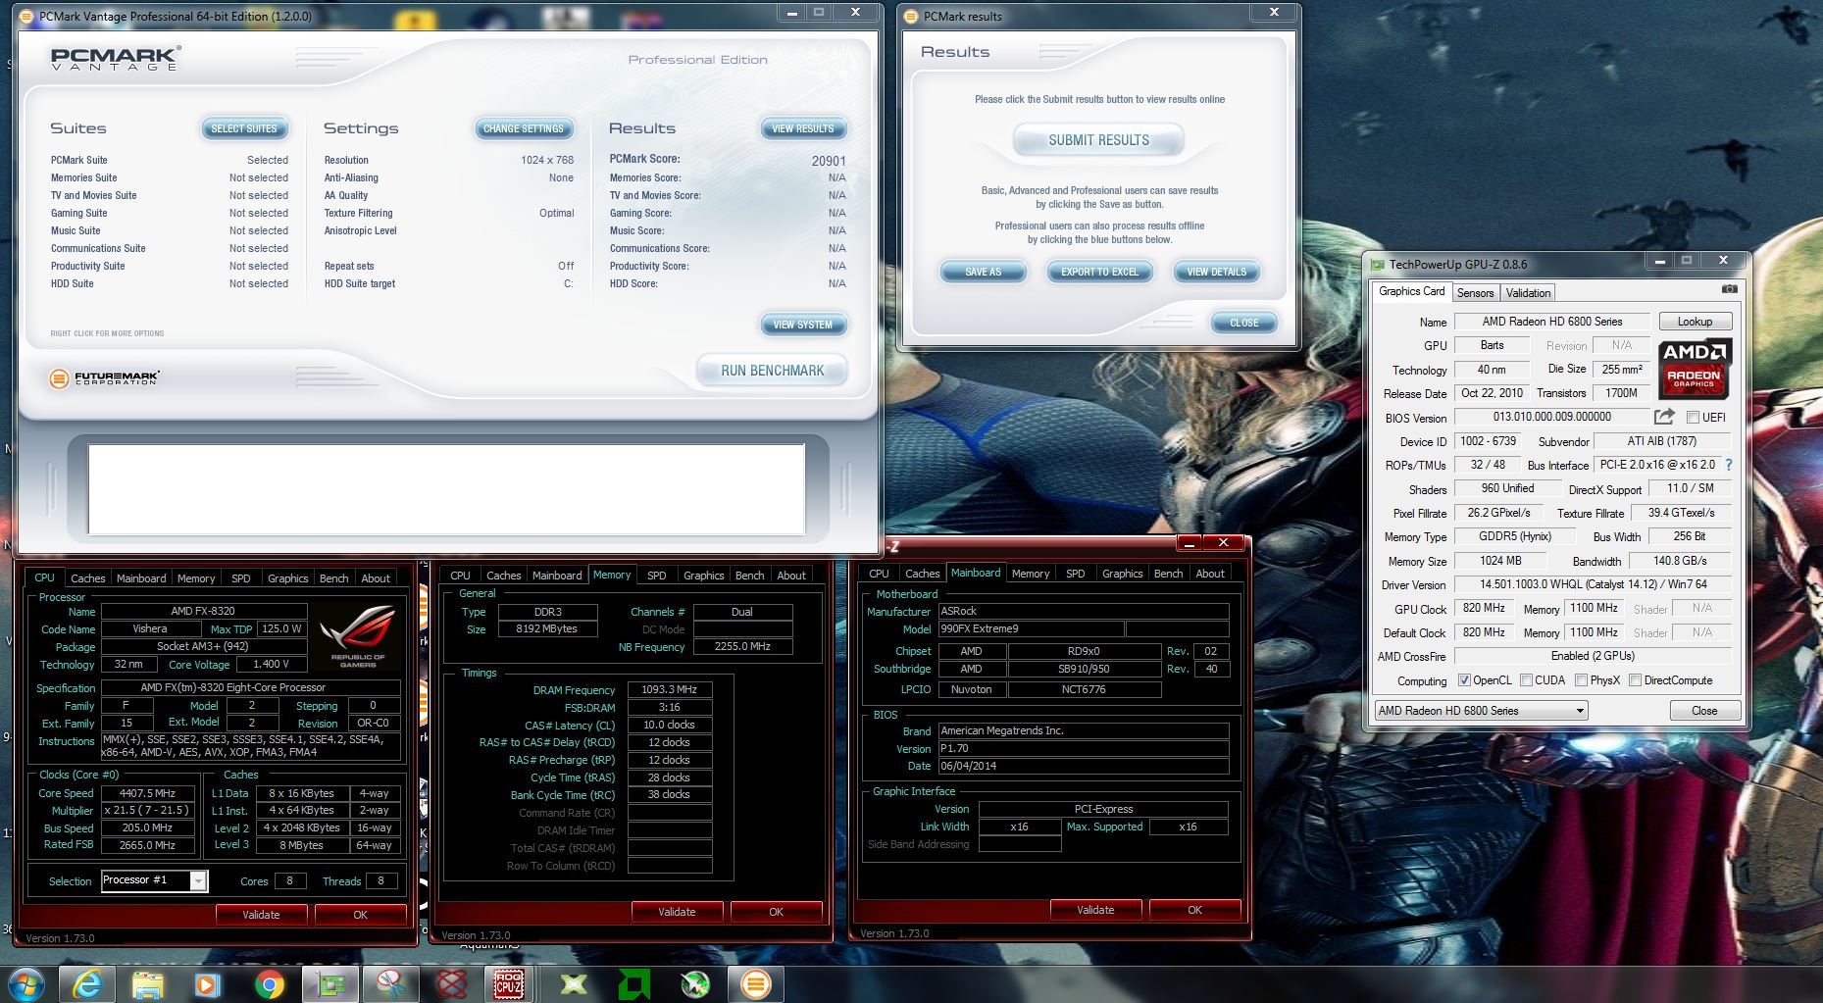Click the Lookup button in GPU-Z

(1695, 322)
